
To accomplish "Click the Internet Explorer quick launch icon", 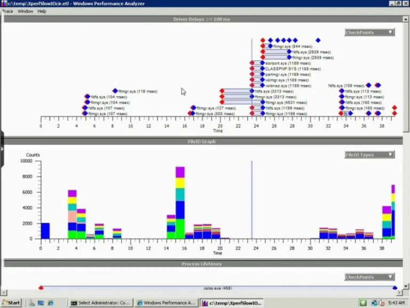I will coord(51,303).
